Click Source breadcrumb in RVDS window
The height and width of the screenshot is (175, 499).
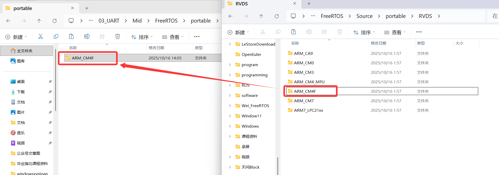(364, 16)
